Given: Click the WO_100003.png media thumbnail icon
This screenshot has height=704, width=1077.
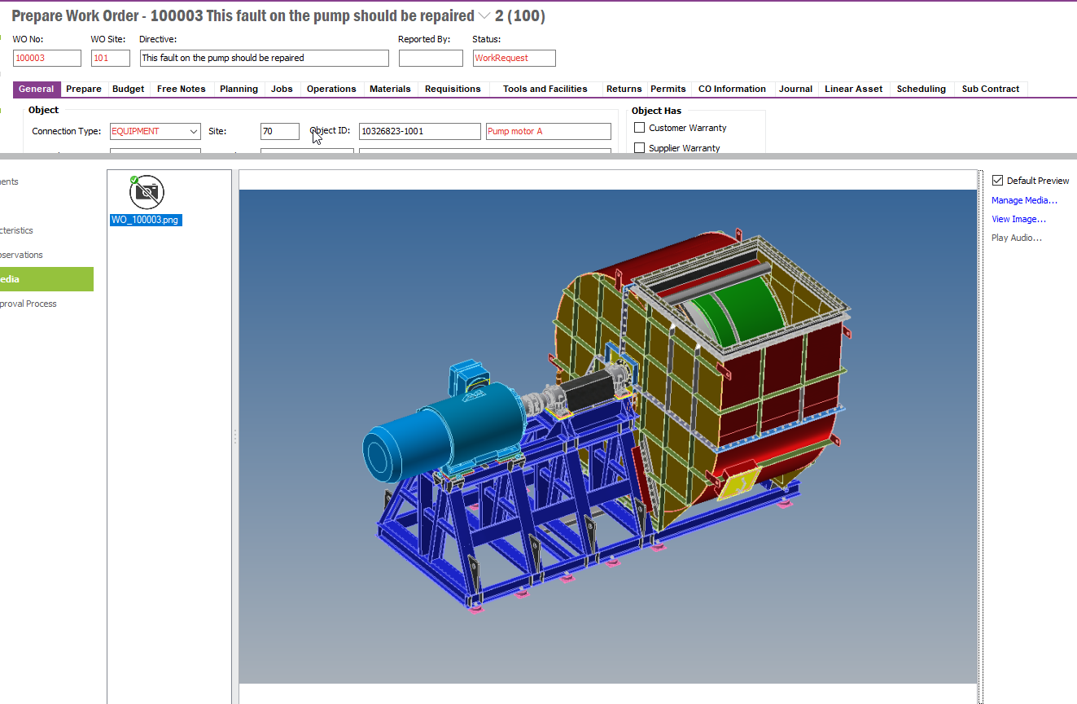Looking at the screenshot, I should (147, 192).
